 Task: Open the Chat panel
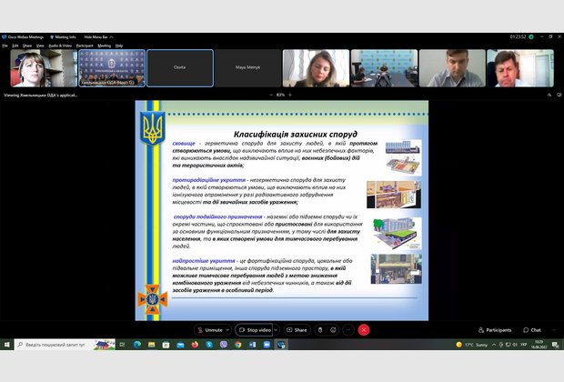(x=532, y=330)
